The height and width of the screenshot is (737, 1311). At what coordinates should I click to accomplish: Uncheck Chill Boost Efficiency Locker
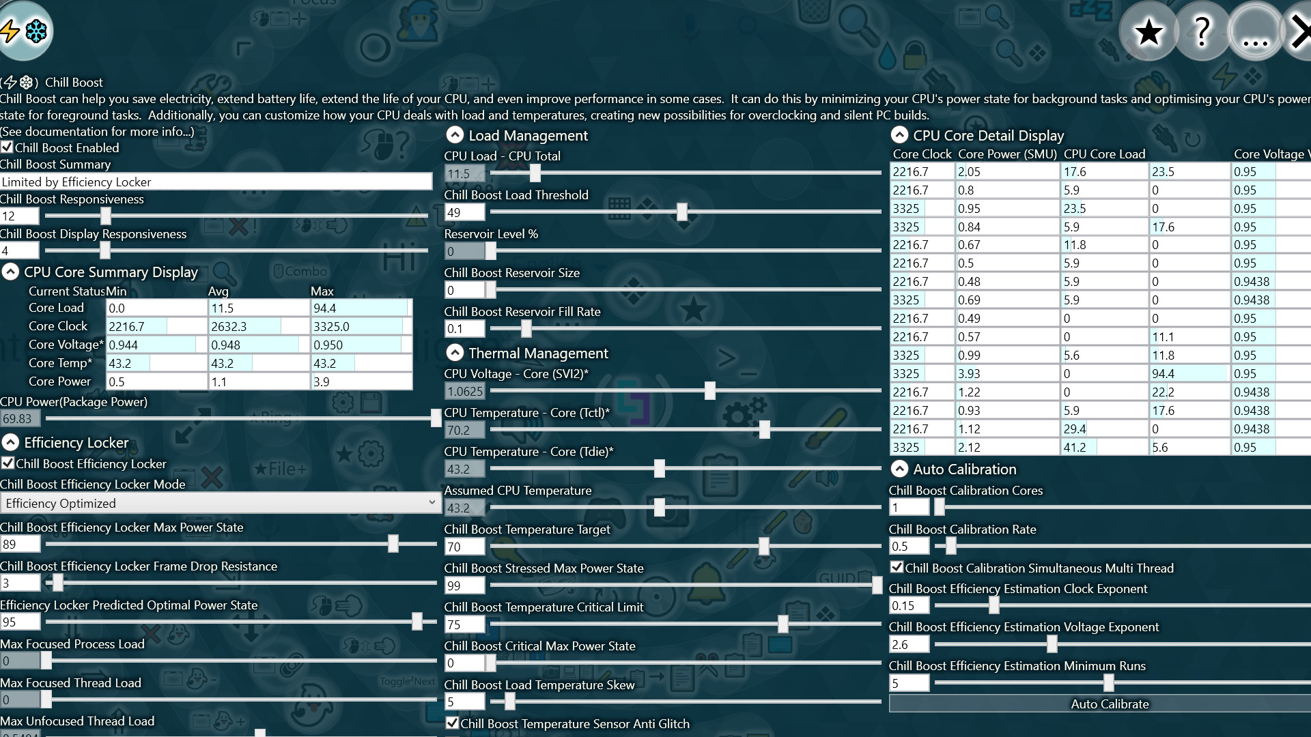[x=7, y=464]
